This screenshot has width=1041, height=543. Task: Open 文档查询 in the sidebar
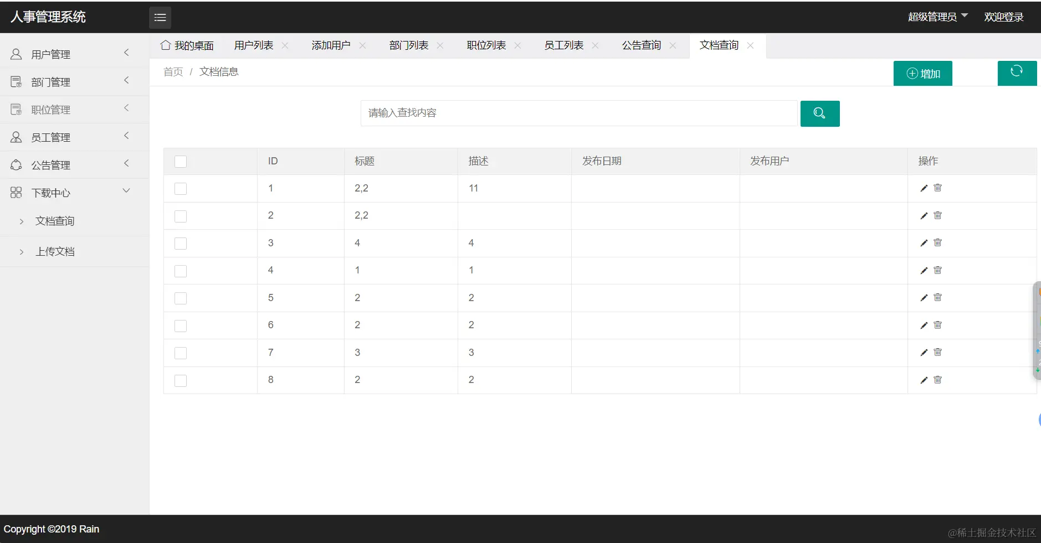tap(55, 221)
